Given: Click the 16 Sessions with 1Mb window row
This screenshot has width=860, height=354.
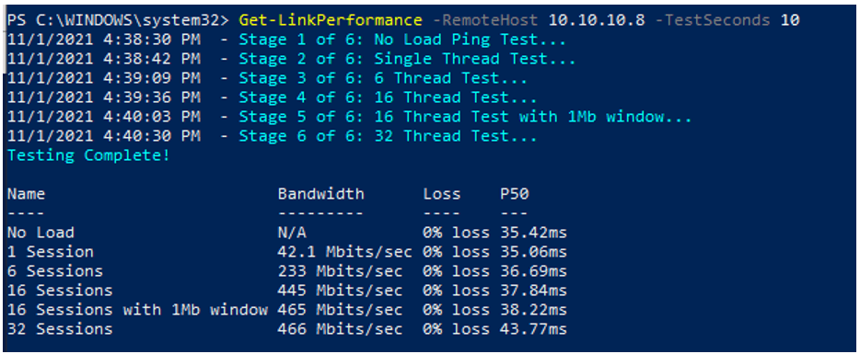Looking at the screenshot, I should coord(287,310).
